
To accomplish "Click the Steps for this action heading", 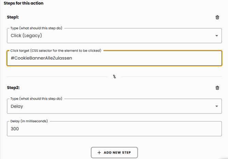I will click(23, 3).
